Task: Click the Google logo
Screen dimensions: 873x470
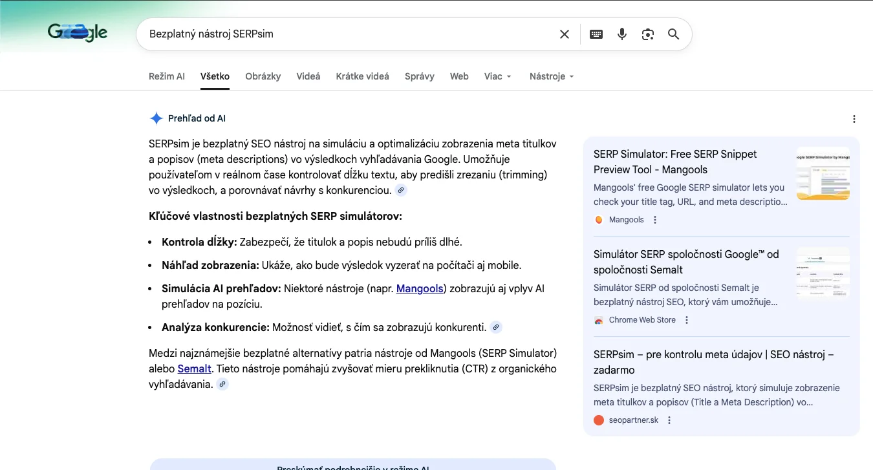Action: (x=78, y=33)
